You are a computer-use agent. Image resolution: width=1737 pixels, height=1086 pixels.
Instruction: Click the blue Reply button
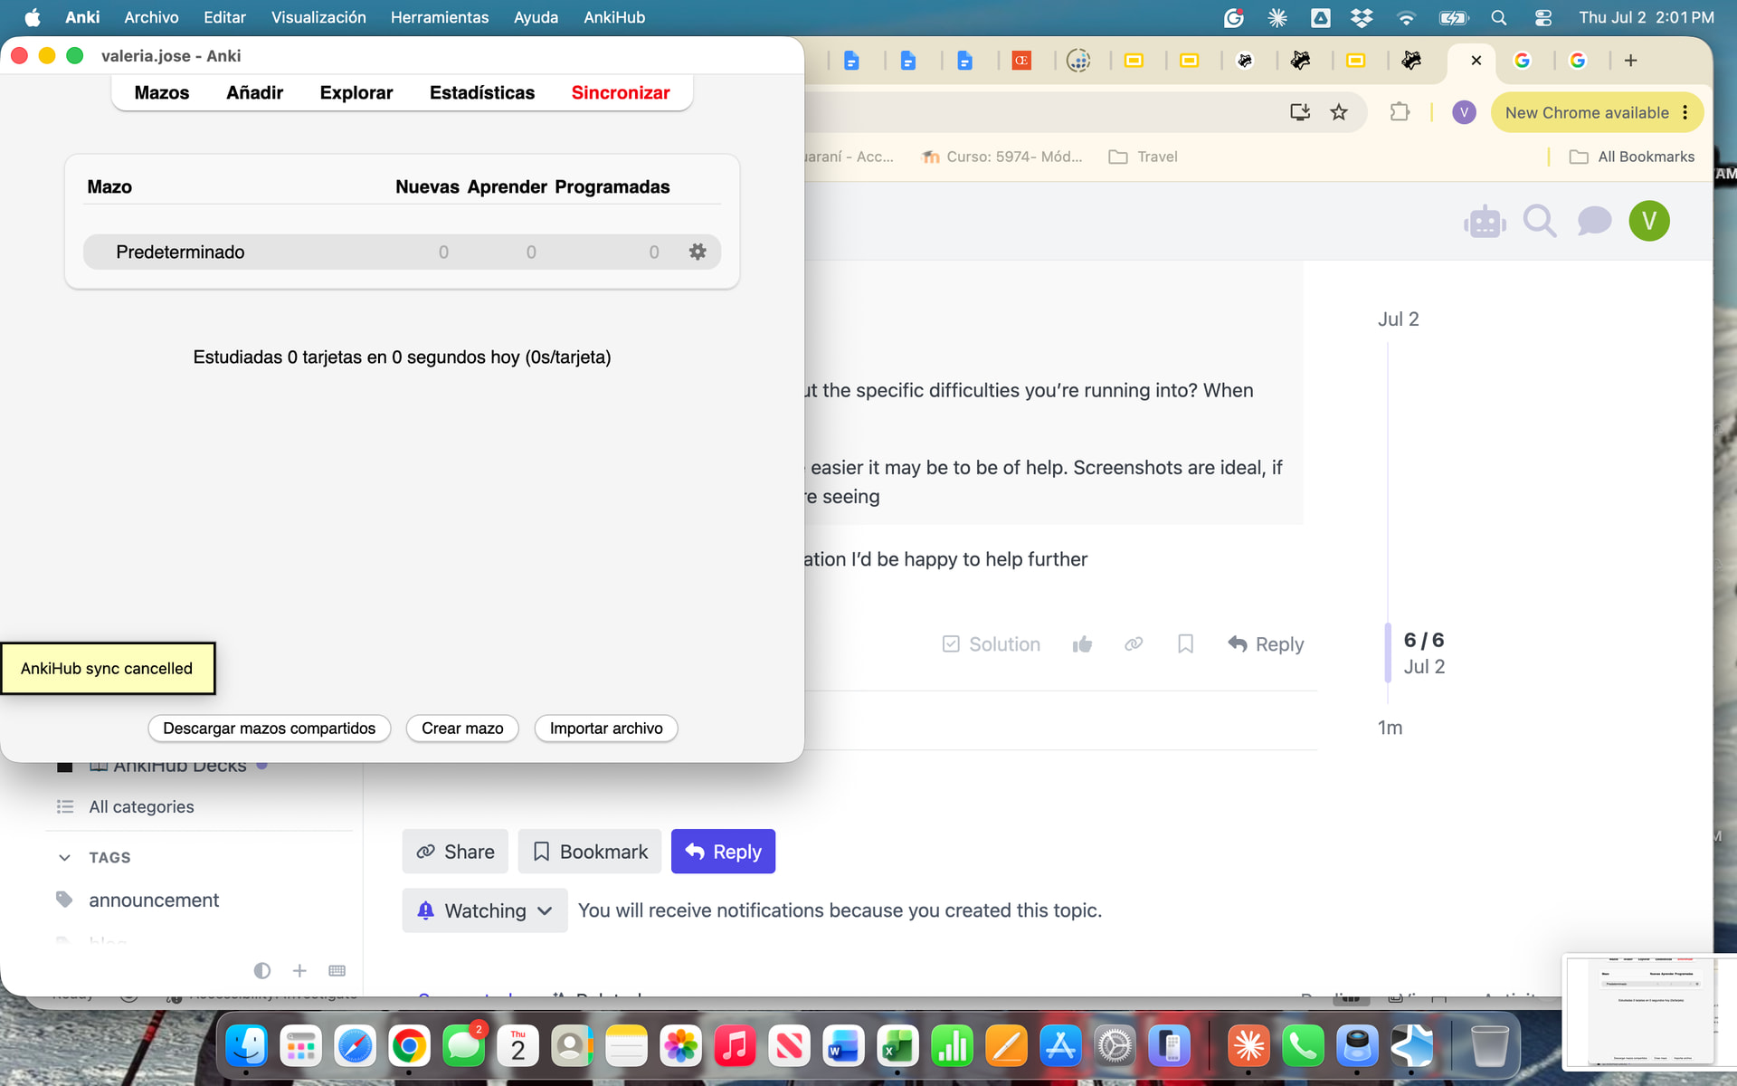[723, 852]
